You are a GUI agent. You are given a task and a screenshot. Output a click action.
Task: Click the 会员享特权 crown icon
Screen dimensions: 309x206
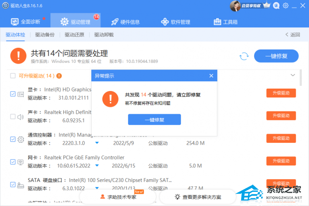(267, 5)
